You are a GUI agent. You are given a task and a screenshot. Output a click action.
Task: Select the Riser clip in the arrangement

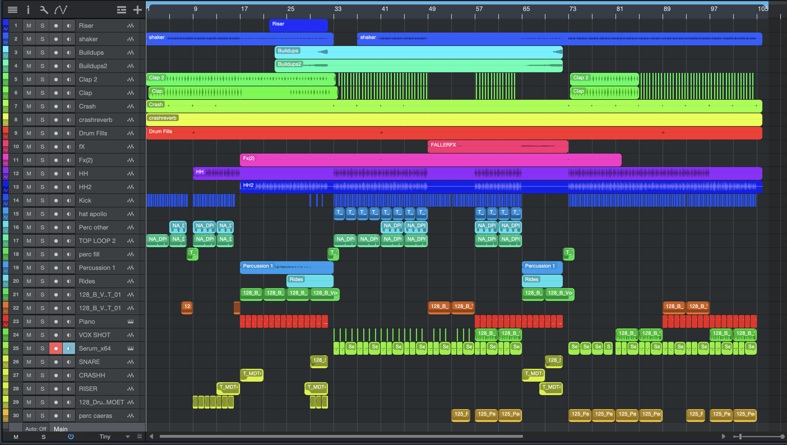[298, 26]
